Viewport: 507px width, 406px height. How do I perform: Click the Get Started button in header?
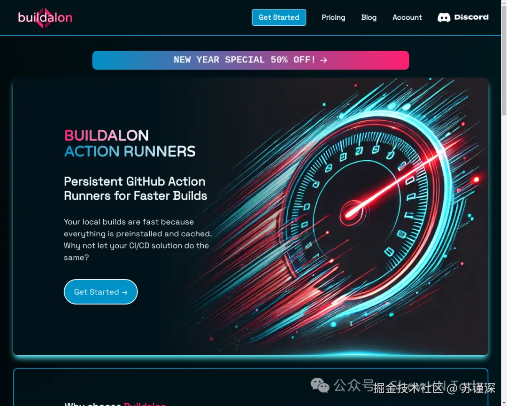[279, 17]
